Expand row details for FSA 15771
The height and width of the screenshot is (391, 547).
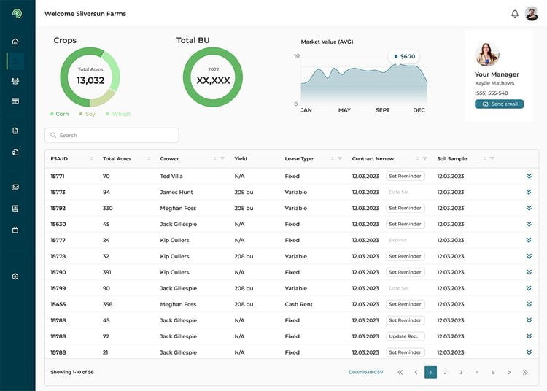[x=529, y=176]
